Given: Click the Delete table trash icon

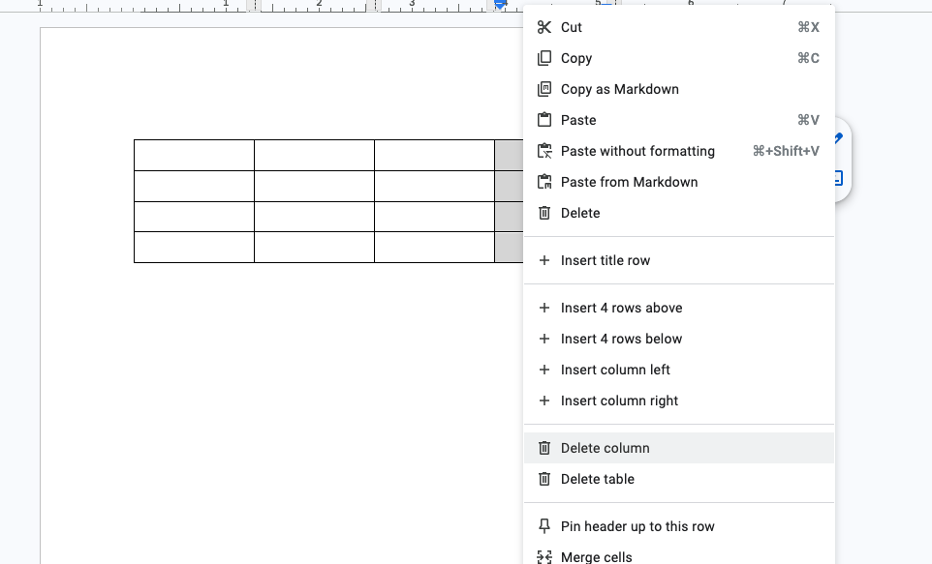Looking at the screenshot, I should (x=544, y=479).
